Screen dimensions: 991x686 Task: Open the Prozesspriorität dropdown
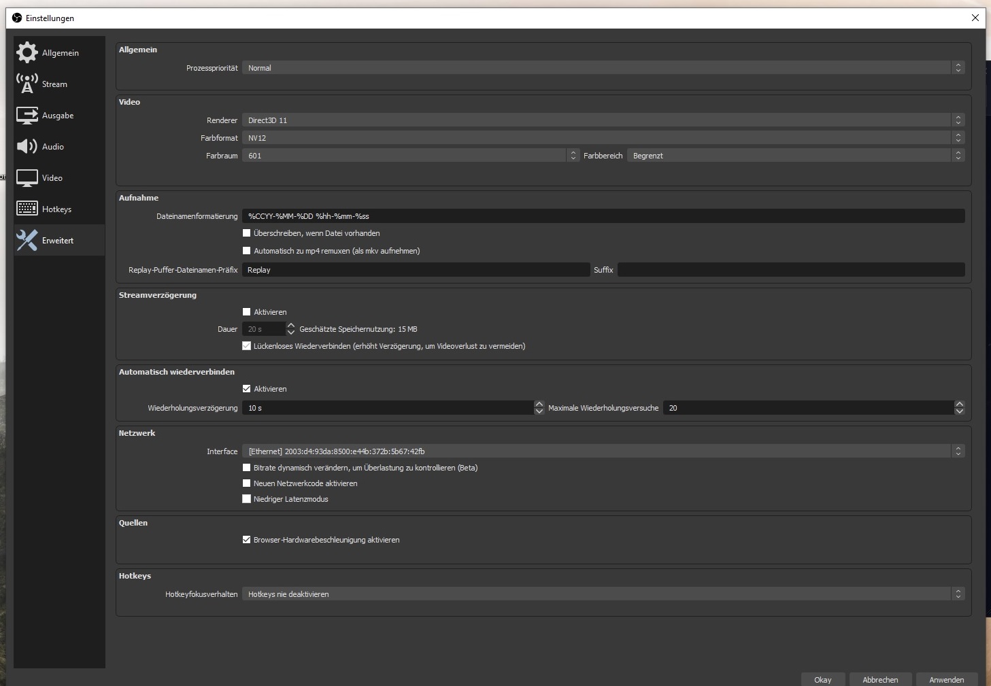pyautogui.click(x=603, y=68)
